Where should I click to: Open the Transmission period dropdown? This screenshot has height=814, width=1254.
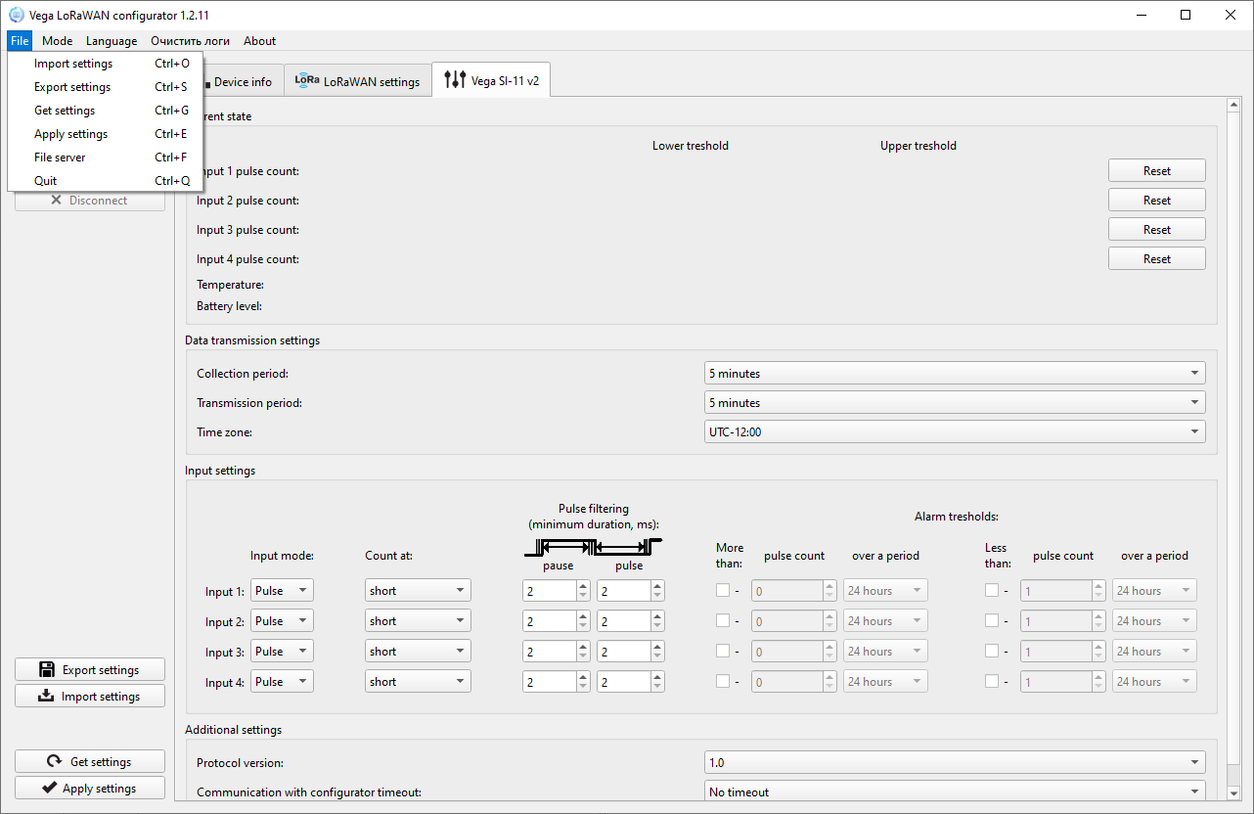[955, 403]
